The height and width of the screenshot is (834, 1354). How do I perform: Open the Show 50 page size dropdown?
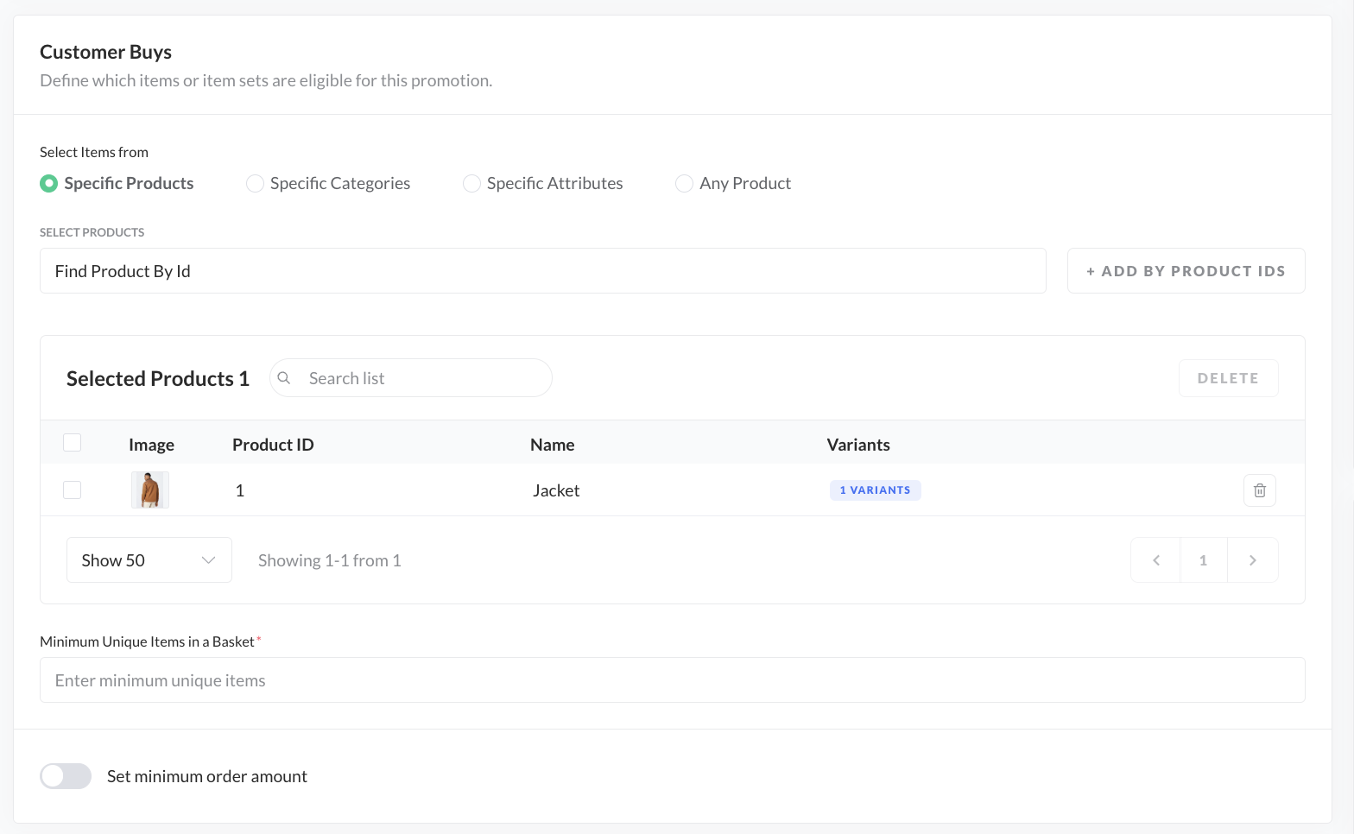(x=149, y=560)
